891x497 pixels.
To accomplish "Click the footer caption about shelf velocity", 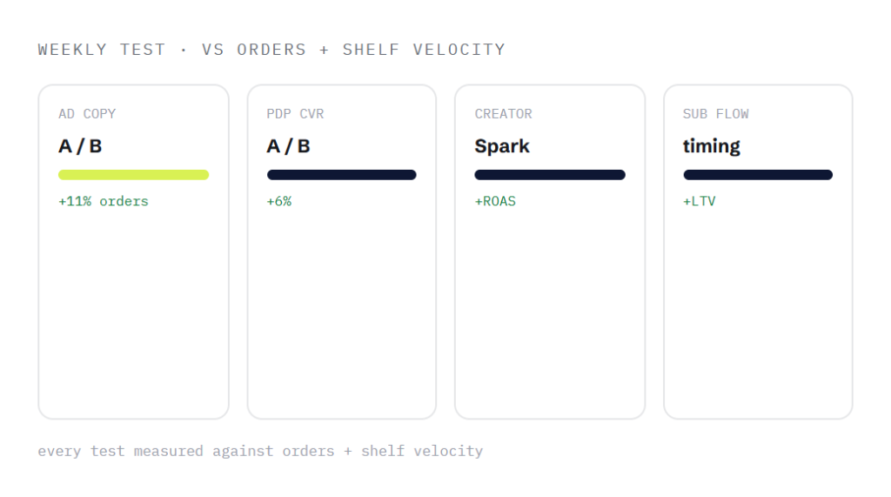I will point(260,451).
